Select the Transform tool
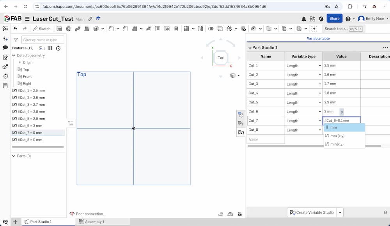 click(229, 29)
